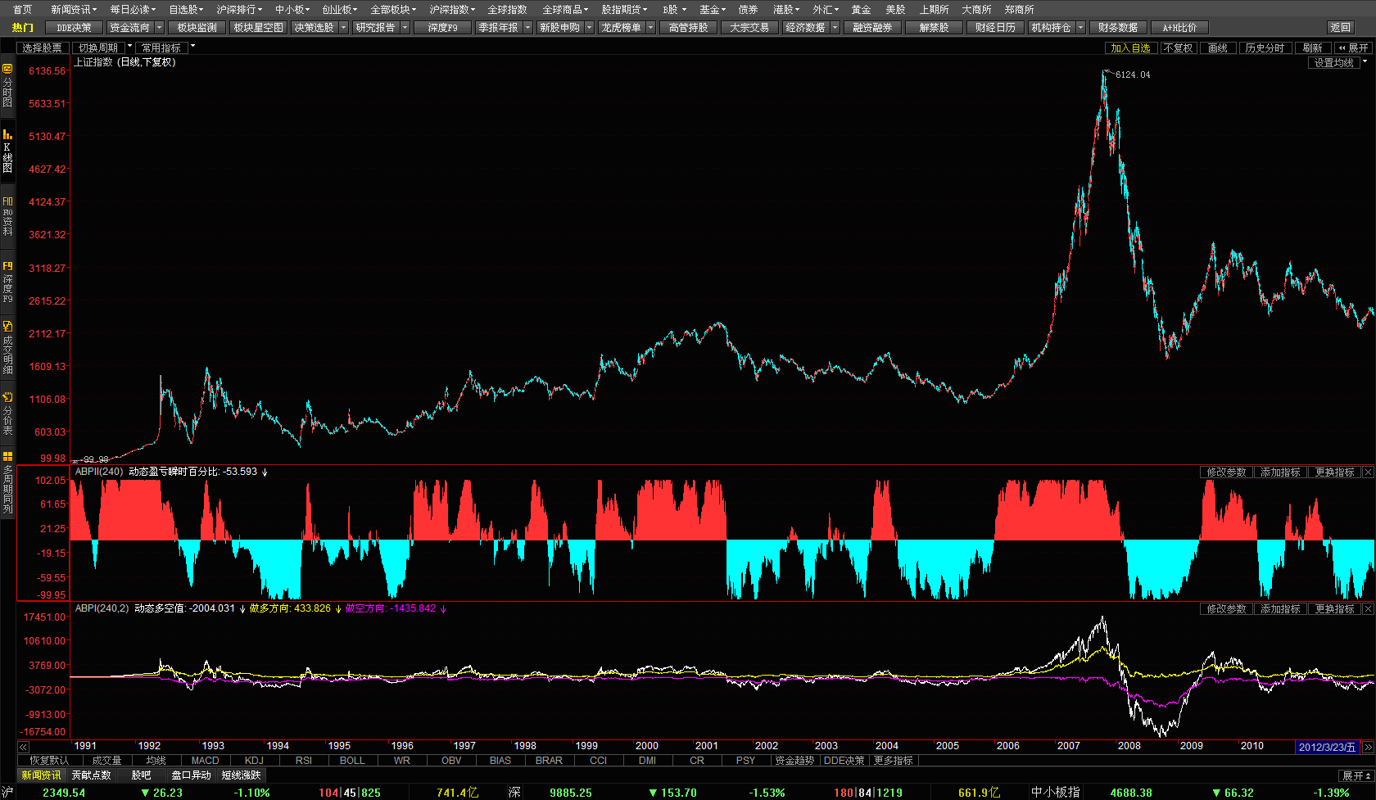Switch to the 贡献点数 bottom tab

point(91,775)
